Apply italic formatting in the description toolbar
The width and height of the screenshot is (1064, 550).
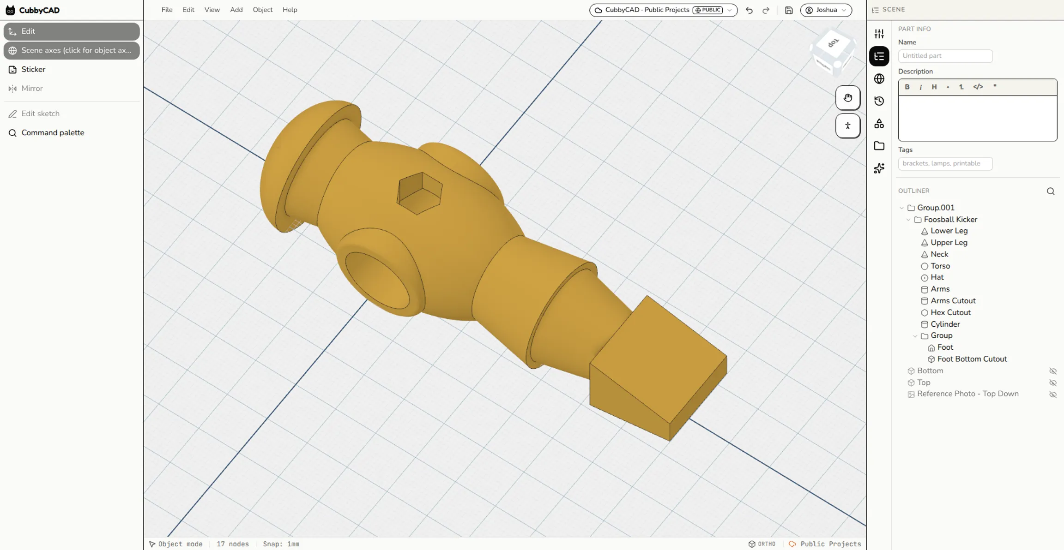pos(920,87)
